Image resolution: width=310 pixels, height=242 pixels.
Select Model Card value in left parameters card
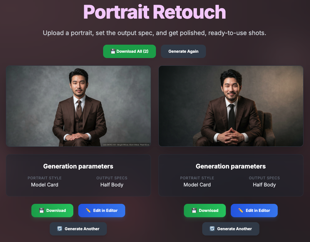(45, 185)
